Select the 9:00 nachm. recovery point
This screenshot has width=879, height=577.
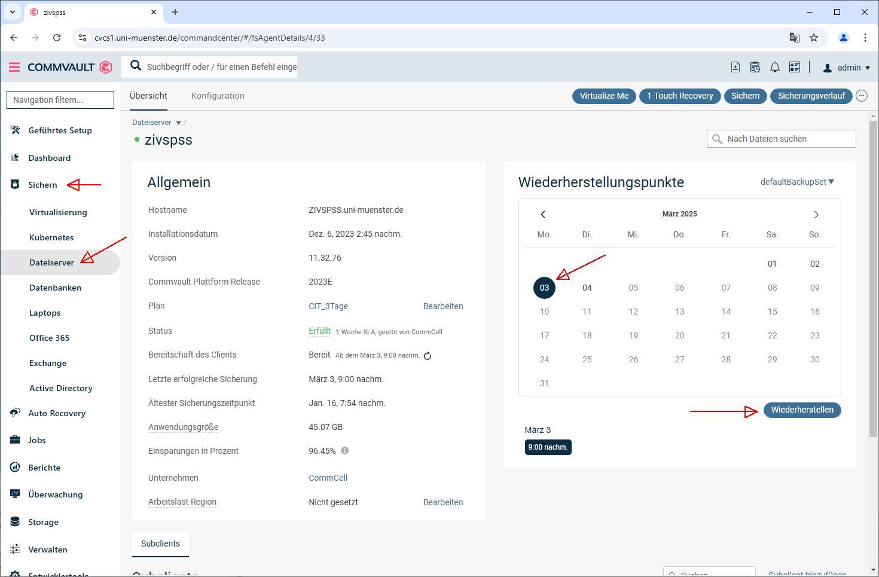pyautogui.click(x=548, y=447)
